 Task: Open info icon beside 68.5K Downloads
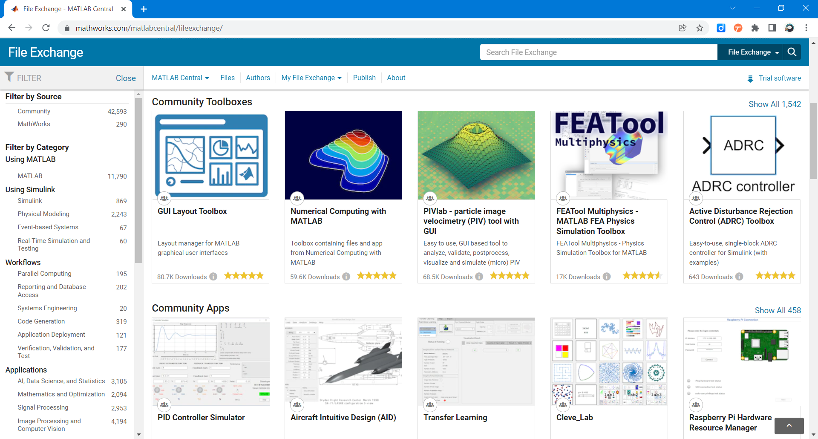[x=479, y=277]
